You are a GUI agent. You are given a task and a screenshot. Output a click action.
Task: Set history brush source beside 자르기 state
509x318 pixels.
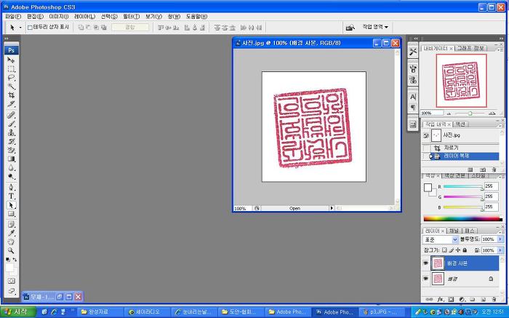click(x=426, y=148)
